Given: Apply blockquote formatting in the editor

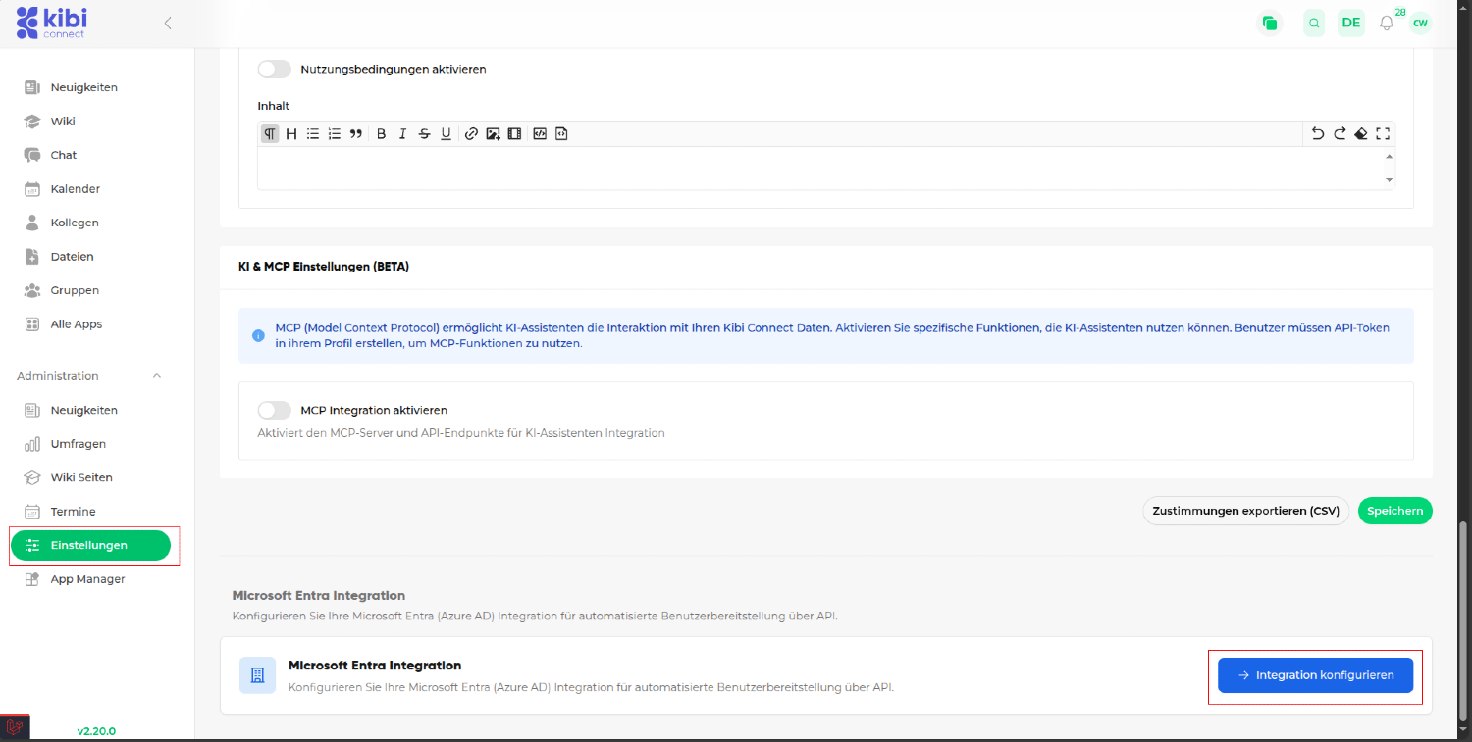Looking at the screenshot, I should (356, 134).
